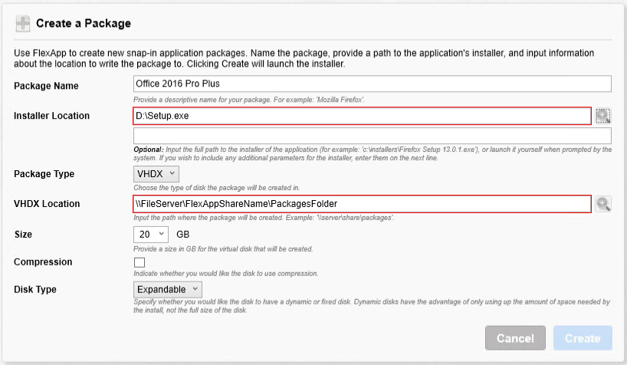Focus the Package Name field with Office 2016

pyautogui.click(x=373, y=84)
